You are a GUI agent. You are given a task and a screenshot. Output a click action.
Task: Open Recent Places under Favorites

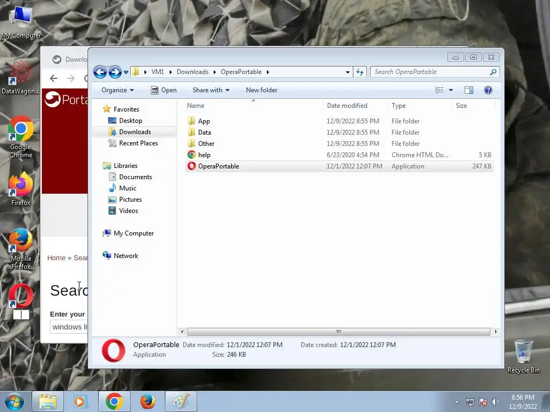pos(138,143)
